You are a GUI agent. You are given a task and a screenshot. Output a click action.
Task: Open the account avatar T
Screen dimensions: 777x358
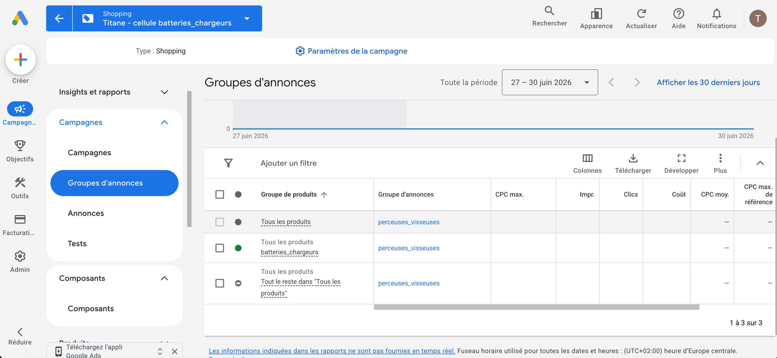tap(758, 18)
